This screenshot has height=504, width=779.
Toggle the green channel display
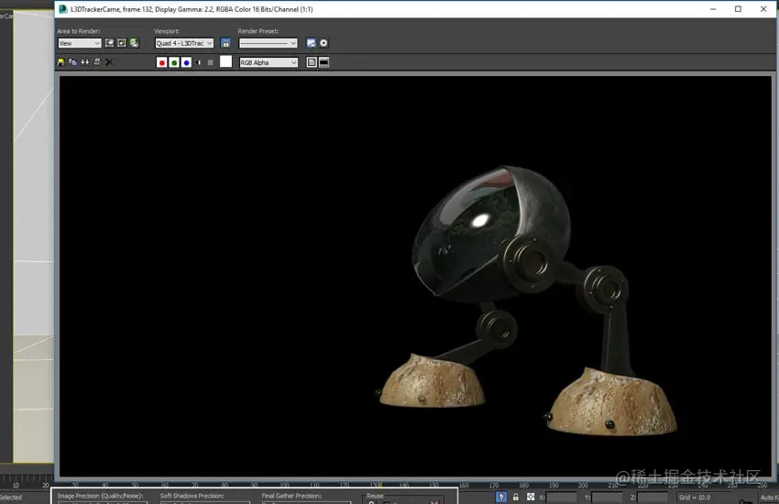174,62
